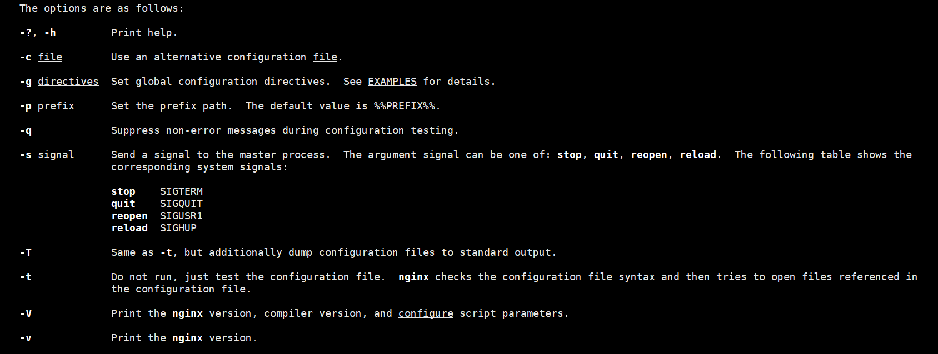Click the underlined configure script word
Viewport: 938px width, 354px height.
click(426, 313)
